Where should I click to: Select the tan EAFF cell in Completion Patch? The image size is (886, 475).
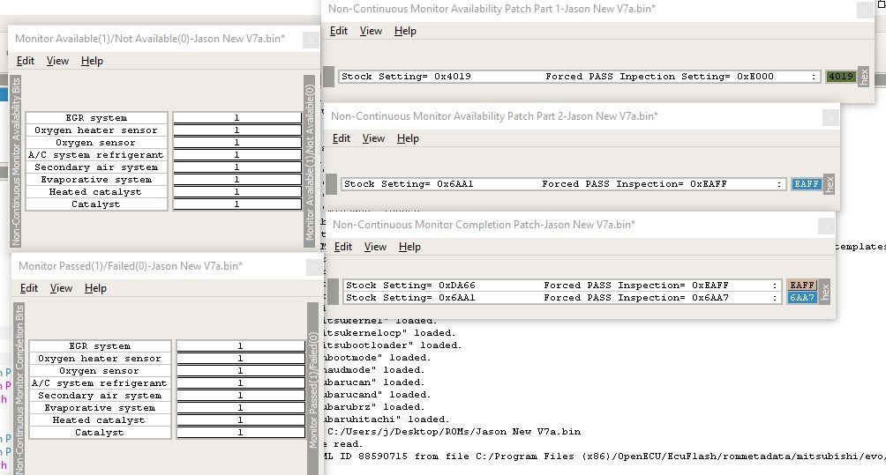click(x=802, y=286)
